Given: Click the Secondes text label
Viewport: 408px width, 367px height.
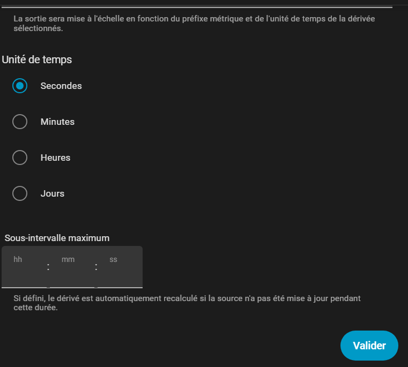Looking at the screenshot, I should coord(61,86).
